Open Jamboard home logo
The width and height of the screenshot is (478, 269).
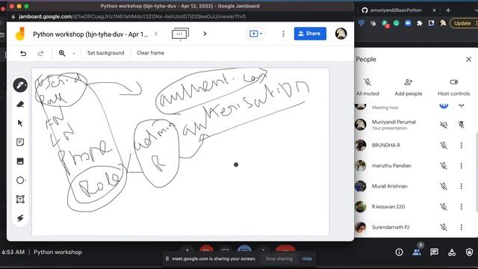click(x=20, y=34)
